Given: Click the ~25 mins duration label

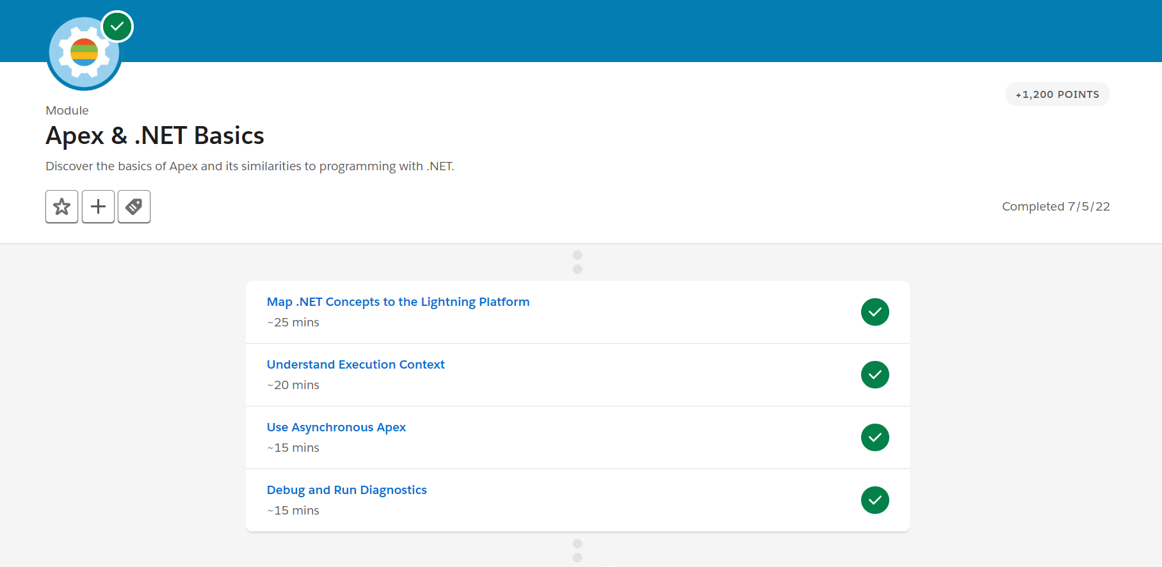Looking at the screenshot, I should 293,323.
